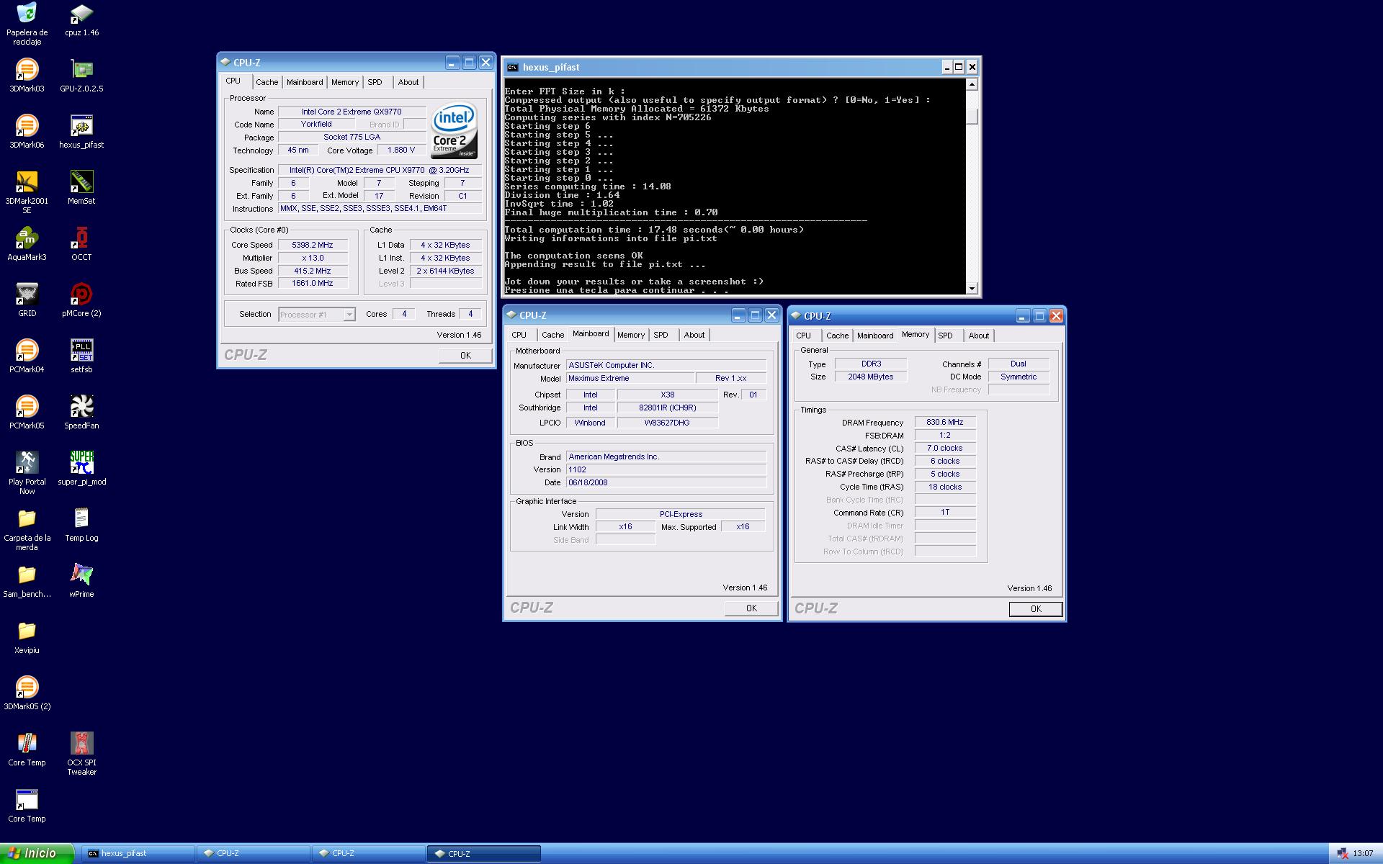Launch the GPU-Z.0.2.5 desktop icon
1383x864 pixels.
81,75
